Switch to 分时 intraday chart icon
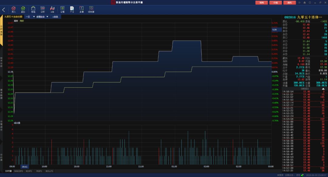 [43, 9]
